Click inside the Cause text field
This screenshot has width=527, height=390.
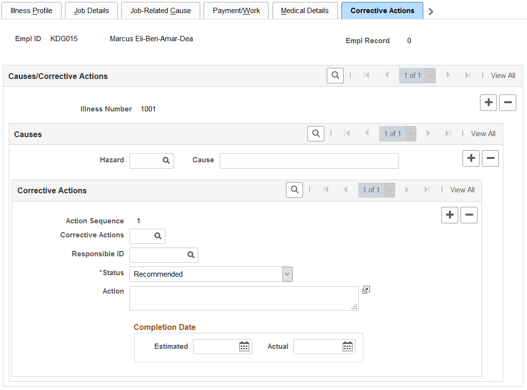click(309, 160)
